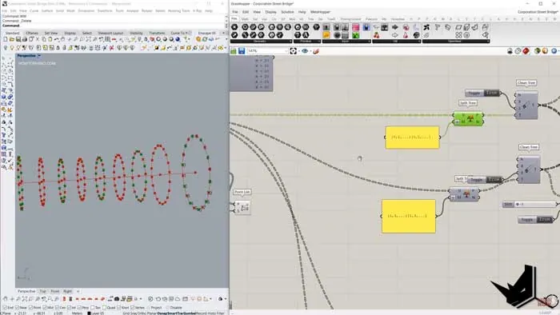Click the camera icon in Rhino bottom toolbar
This screenshot has height=315, width=560.
pyautogui.click(x=117, y=298)
